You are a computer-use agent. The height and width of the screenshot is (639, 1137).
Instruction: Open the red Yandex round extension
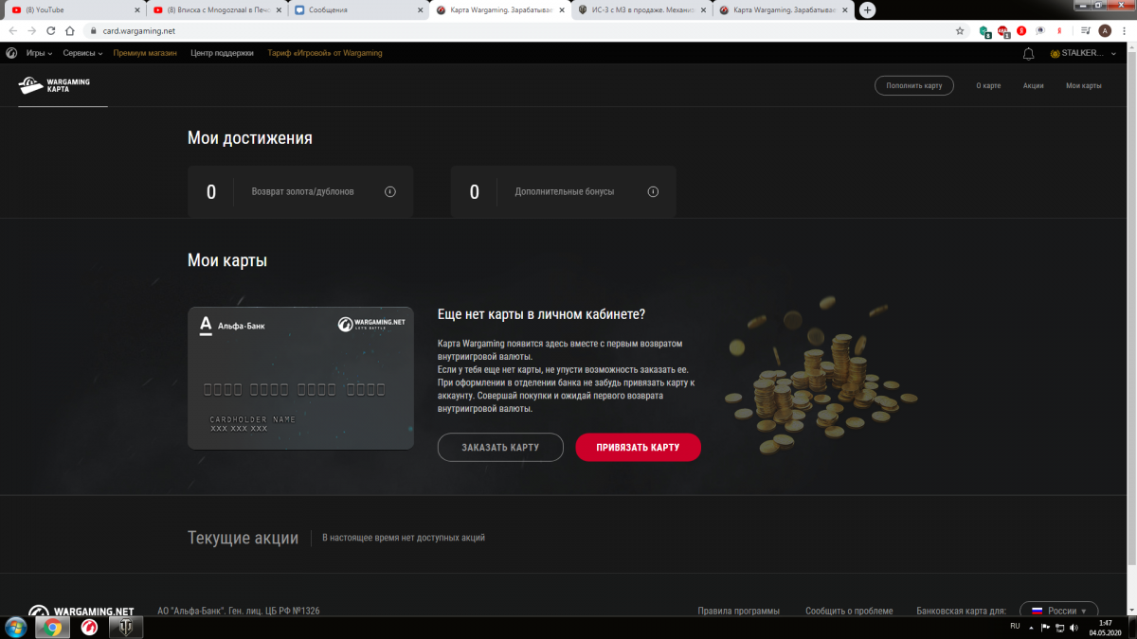point(1021,30)
